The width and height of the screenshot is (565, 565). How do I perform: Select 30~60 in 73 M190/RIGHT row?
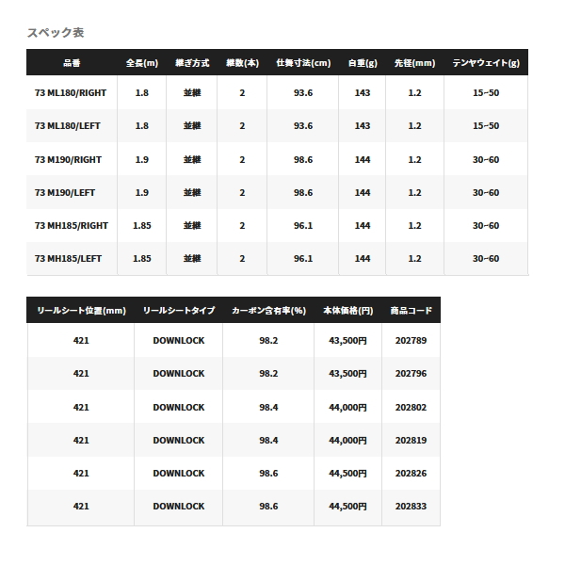(x=486, y=160)
